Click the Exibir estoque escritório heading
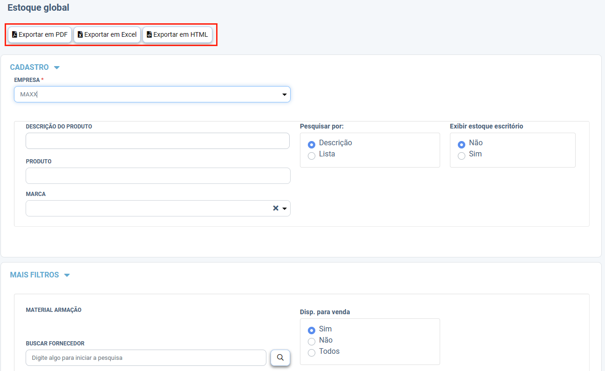Image resolution: width=605 pixels, height=371 pixels. pos(486,126)
